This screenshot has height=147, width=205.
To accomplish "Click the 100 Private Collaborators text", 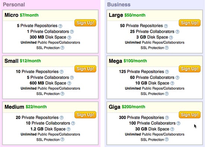I will point(152,123).
